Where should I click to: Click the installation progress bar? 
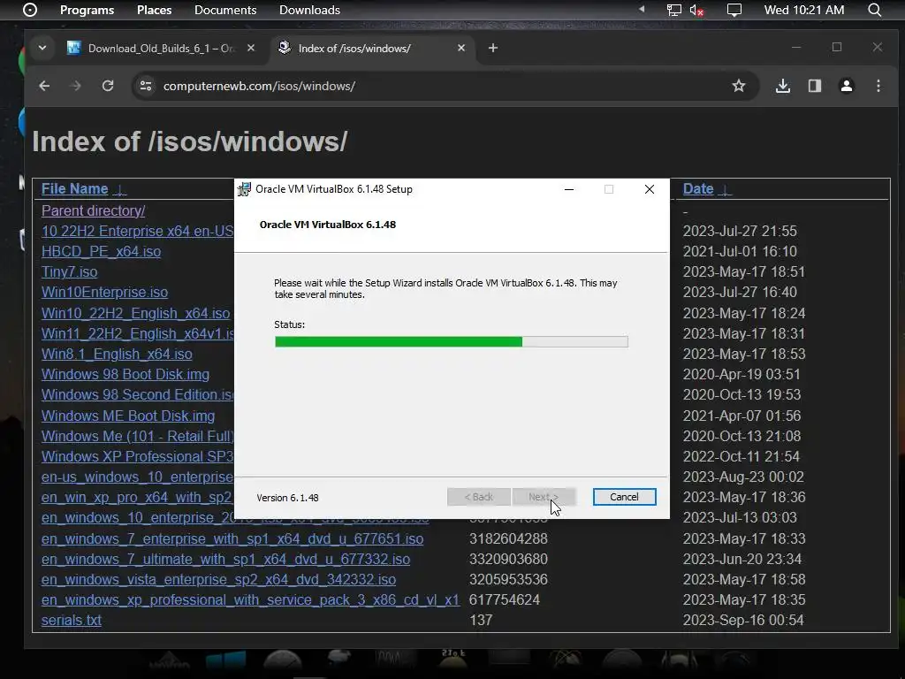[452, 342]
